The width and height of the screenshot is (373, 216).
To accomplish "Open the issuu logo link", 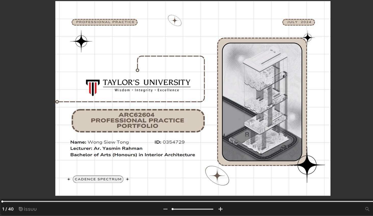I will (28, 209).
